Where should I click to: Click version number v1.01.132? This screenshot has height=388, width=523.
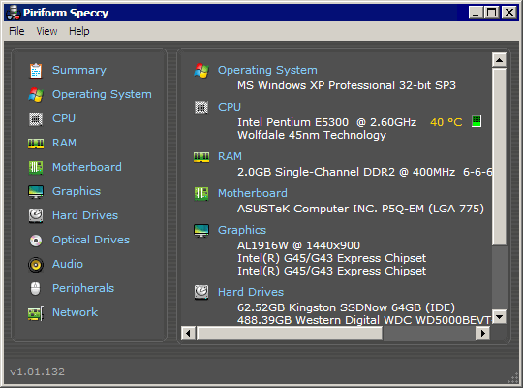tap(38, 372)
